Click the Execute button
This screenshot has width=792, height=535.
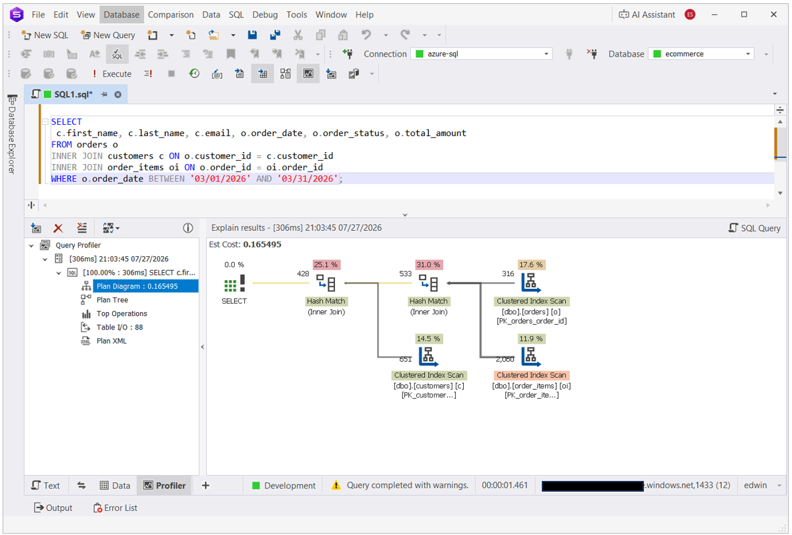[111, 74]
